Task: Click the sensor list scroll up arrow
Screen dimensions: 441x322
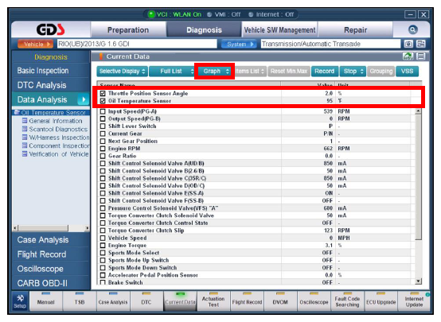Action: point(418,111)
